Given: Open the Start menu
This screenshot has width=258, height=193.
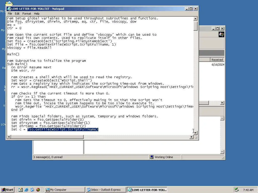Looking at the screenshot, I should 7,190.
